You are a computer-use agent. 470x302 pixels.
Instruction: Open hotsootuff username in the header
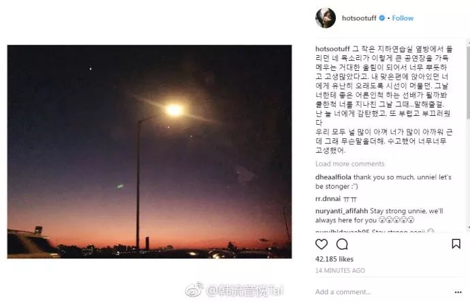point(359,18)
